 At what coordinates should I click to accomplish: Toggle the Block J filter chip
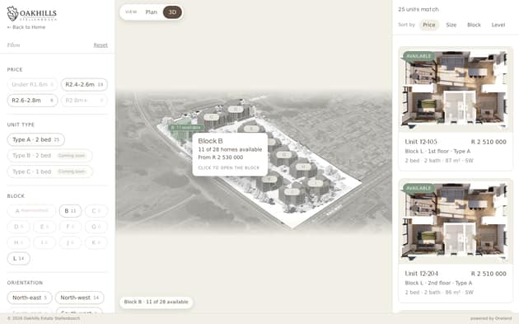[70, 242]
